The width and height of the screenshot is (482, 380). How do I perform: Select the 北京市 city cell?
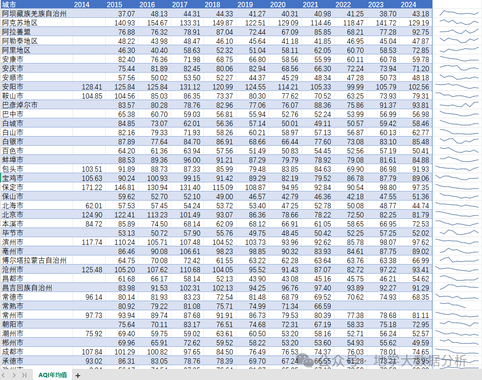tap(37, 215)
